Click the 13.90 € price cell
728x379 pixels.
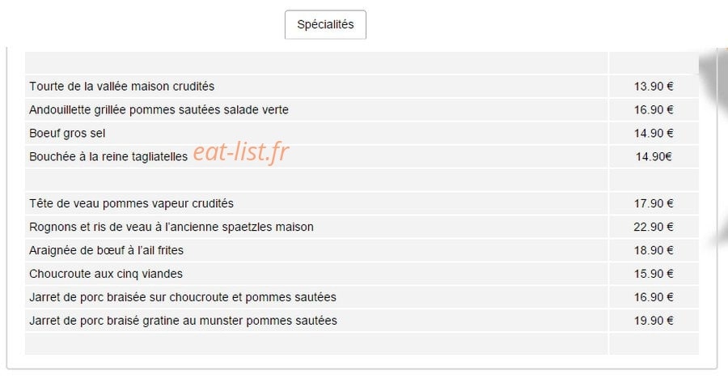[654, 87]
